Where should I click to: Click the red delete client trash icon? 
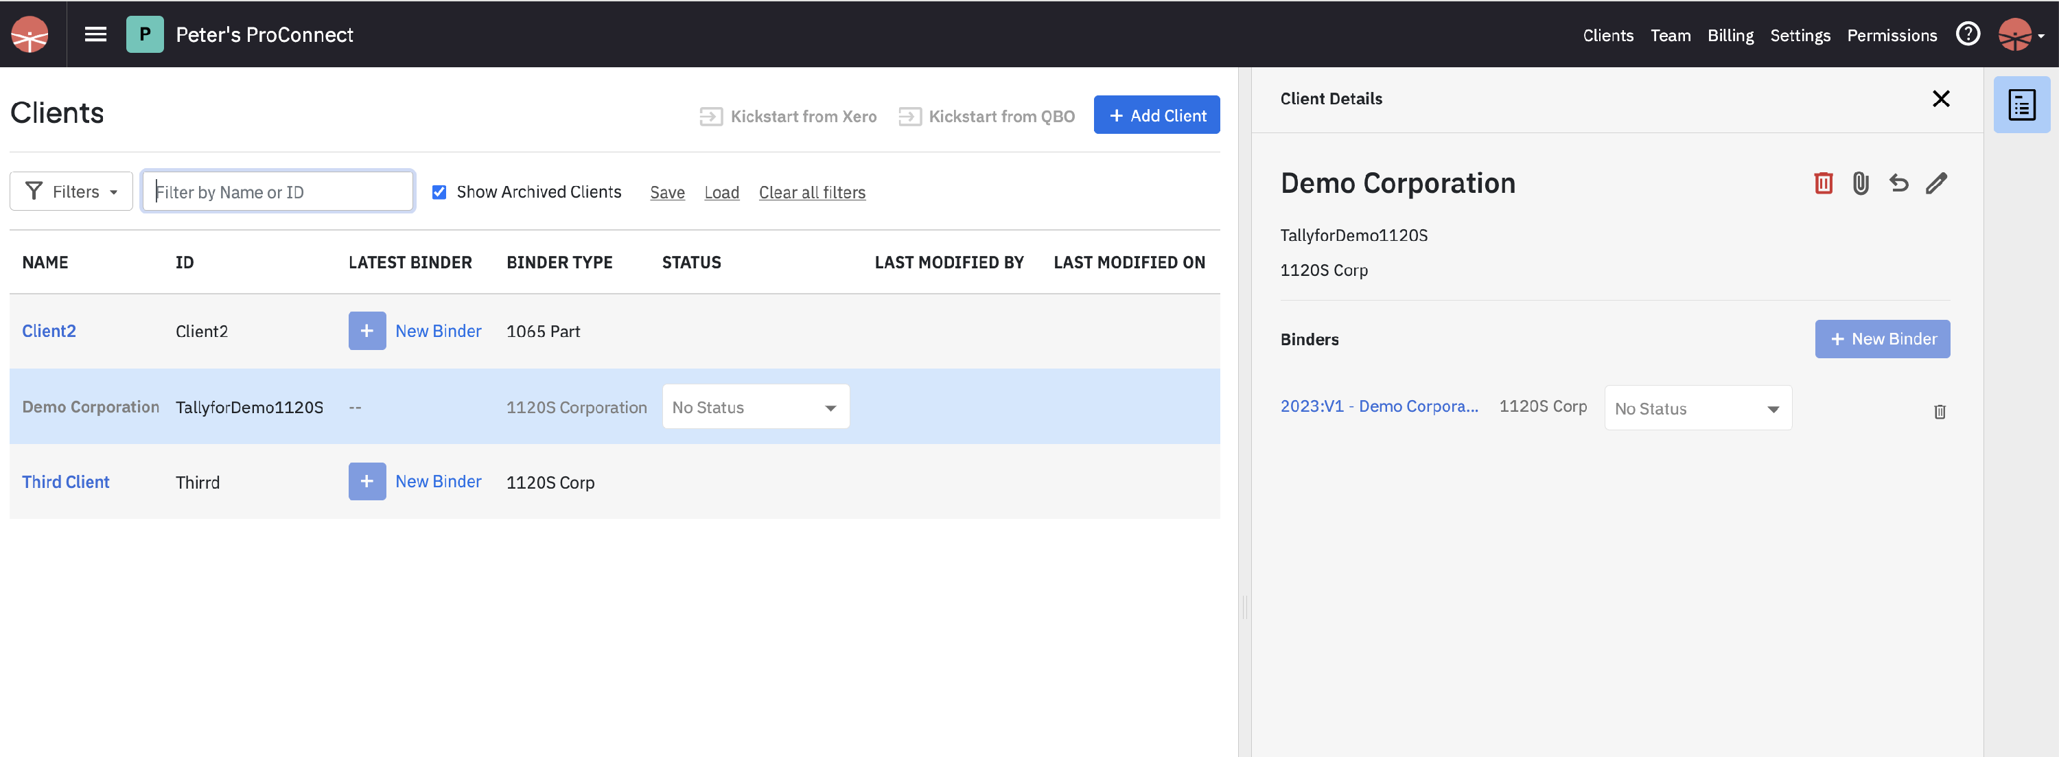(1823, 183)
